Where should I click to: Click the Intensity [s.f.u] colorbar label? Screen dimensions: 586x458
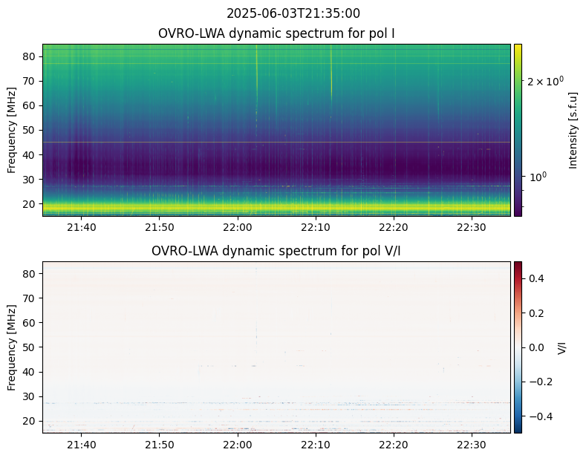point(573,130)
